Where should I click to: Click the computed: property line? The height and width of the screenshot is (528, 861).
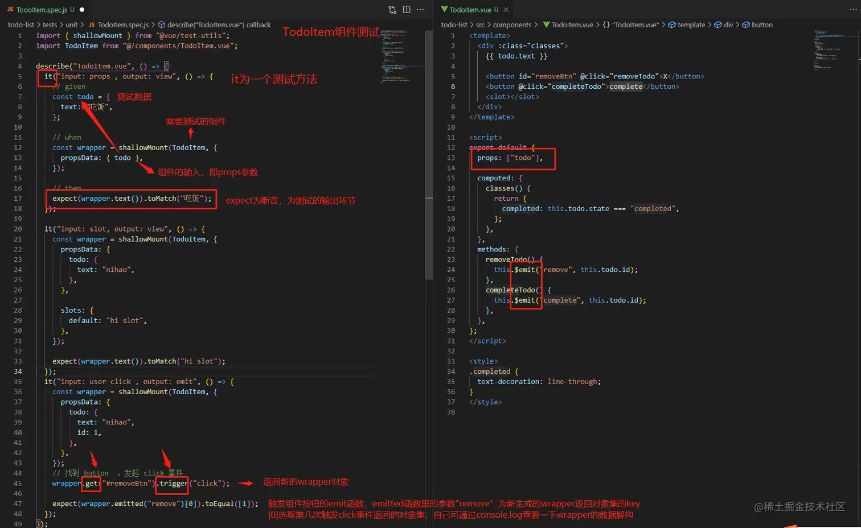click(x=500, y=178)
